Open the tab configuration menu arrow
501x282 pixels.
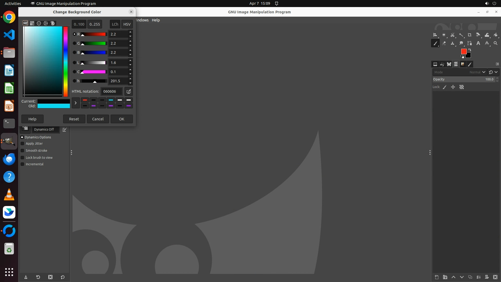[x=497, y=64]
